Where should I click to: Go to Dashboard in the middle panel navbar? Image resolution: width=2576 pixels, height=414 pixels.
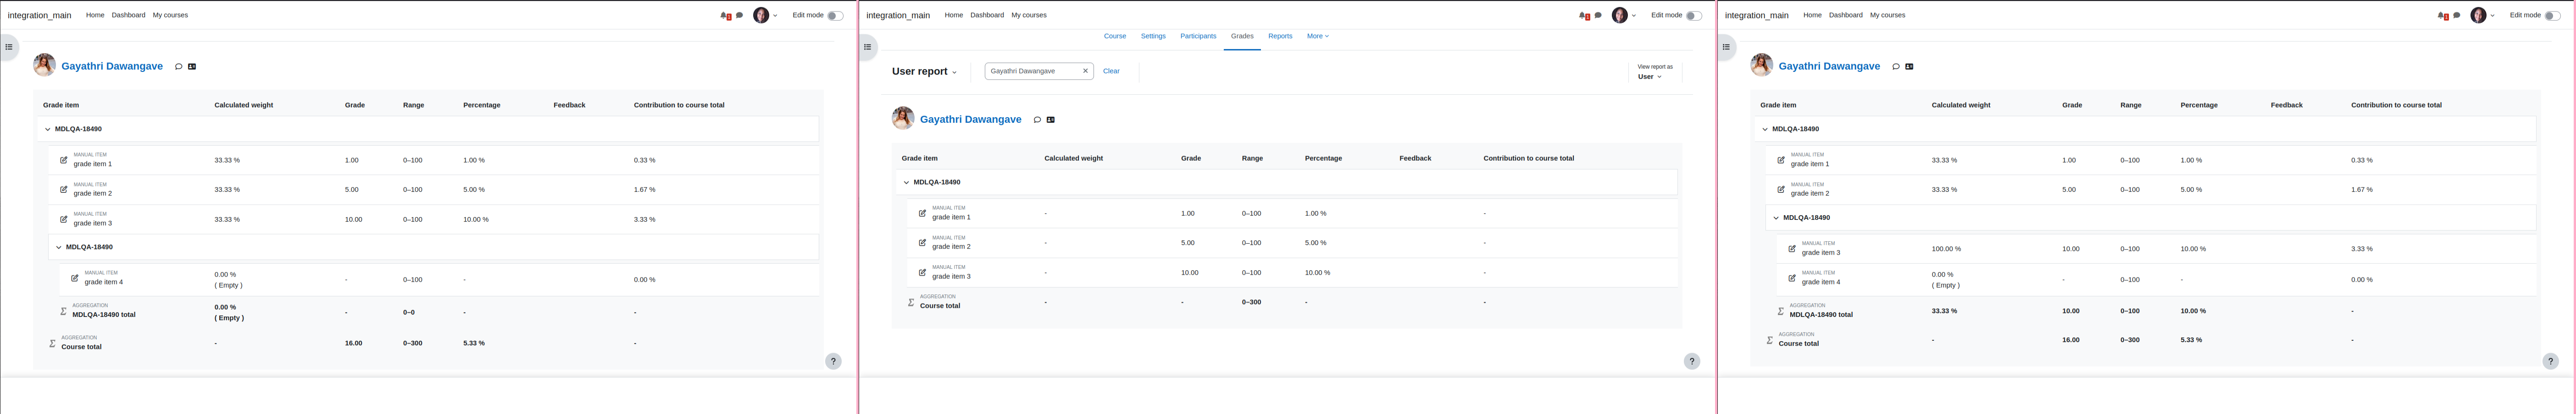(987, 15)
